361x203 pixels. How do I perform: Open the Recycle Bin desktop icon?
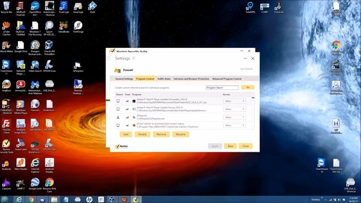tap(6, 7)
